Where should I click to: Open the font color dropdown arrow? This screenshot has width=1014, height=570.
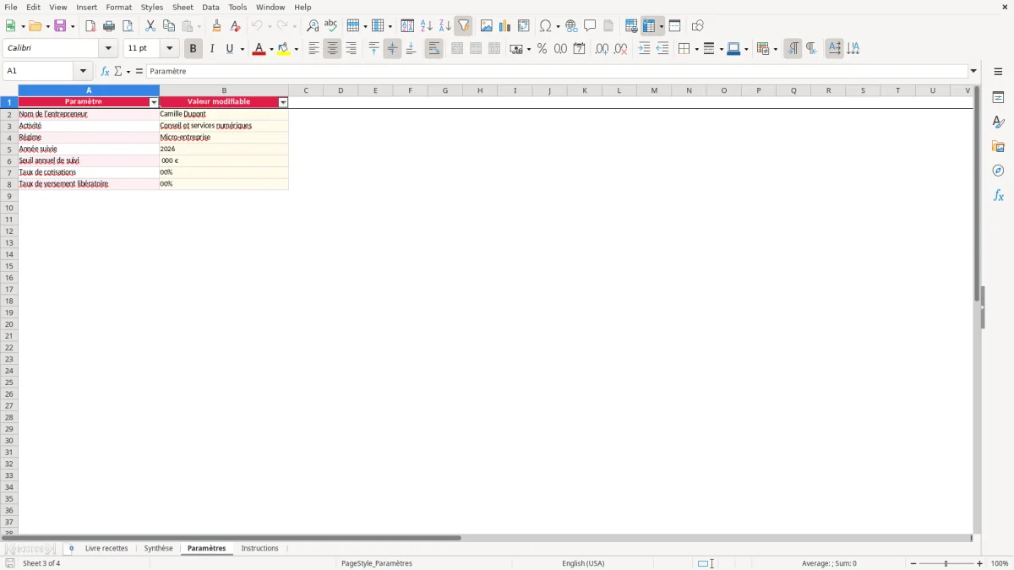[x=270, y=49]
